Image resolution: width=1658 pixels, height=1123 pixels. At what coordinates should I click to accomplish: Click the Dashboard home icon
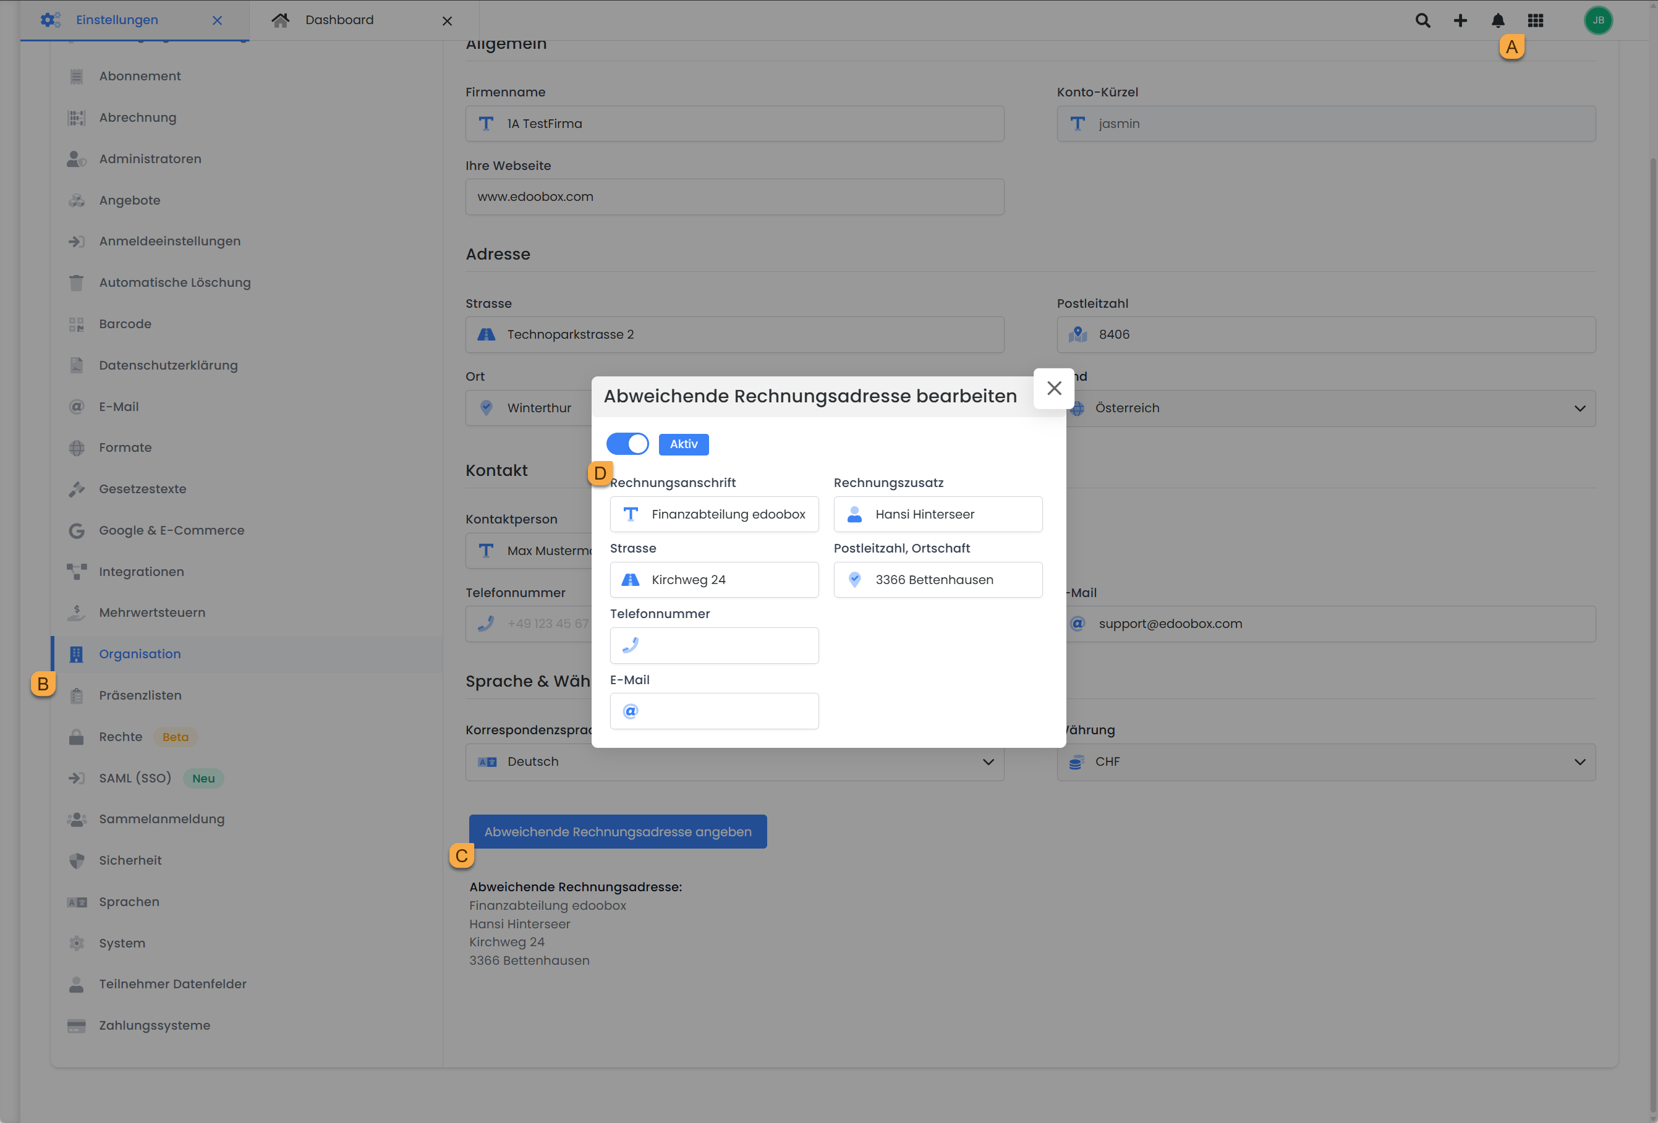(x=281, y=20)
